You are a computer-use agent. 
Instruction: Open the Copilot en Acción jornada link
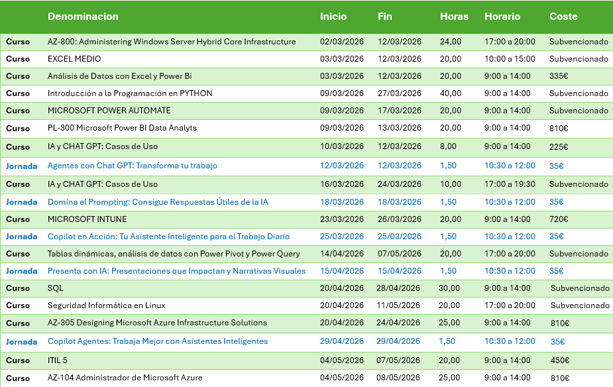click(168, 237)
